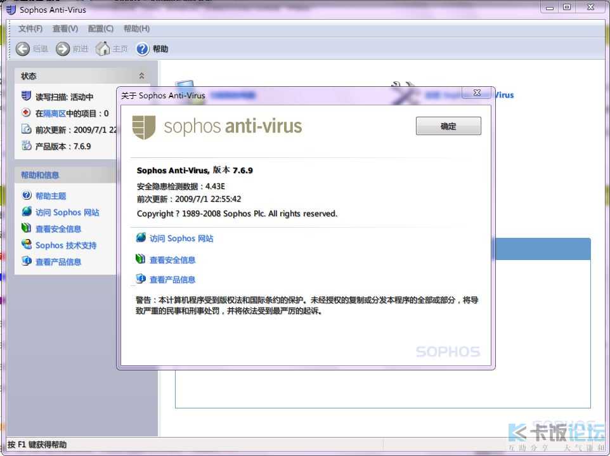
Task: Open the 隔离区 link in status panel
Action: [x=55, y=114]
